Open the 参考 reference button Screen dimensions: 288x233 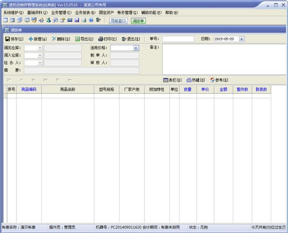pos(219,80)
